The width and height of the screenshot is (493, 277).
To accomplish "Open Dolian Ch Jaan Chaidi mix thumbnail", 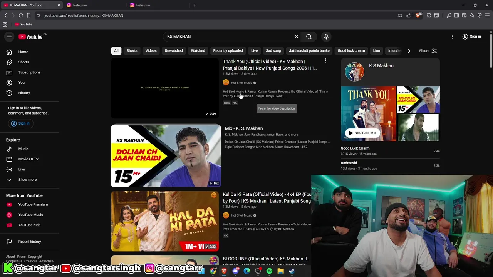I will click(x=166, y=156).
